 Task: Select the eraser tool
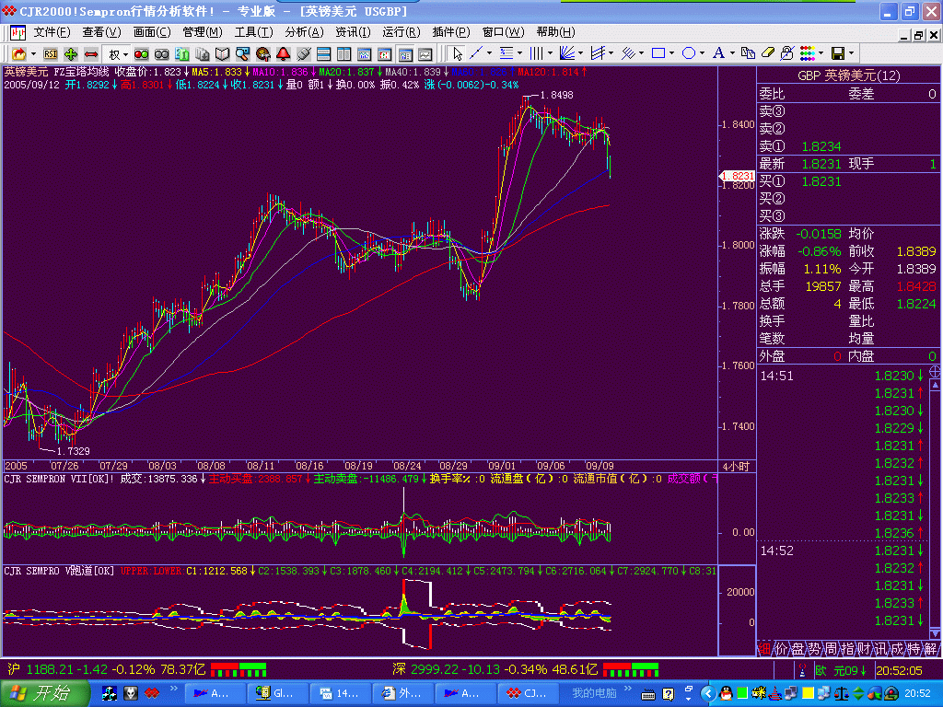click(768, 53)
